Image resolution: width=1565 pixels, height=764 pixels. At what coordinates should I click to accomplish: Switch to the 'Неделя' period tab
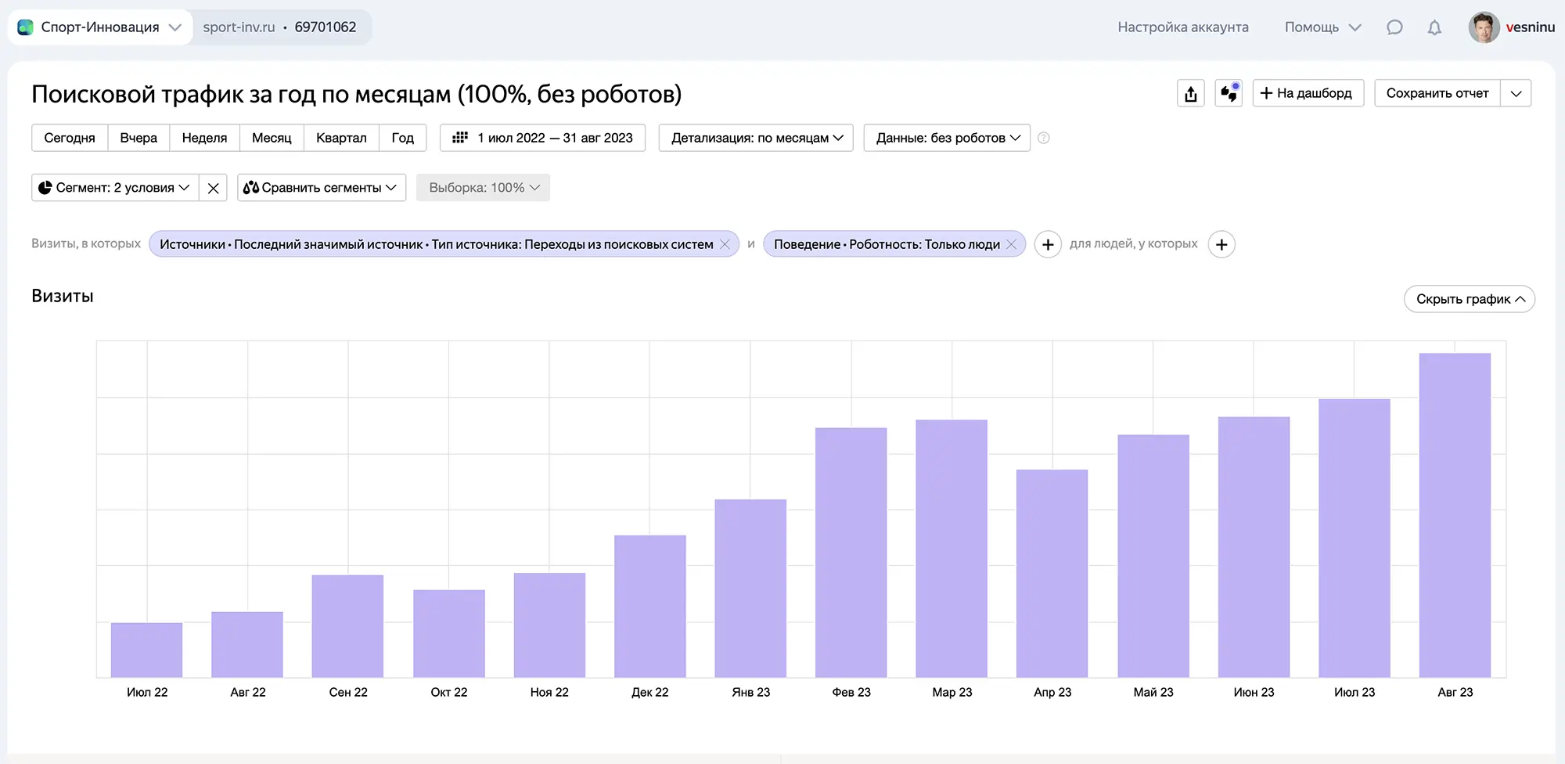tap(204, 138)
